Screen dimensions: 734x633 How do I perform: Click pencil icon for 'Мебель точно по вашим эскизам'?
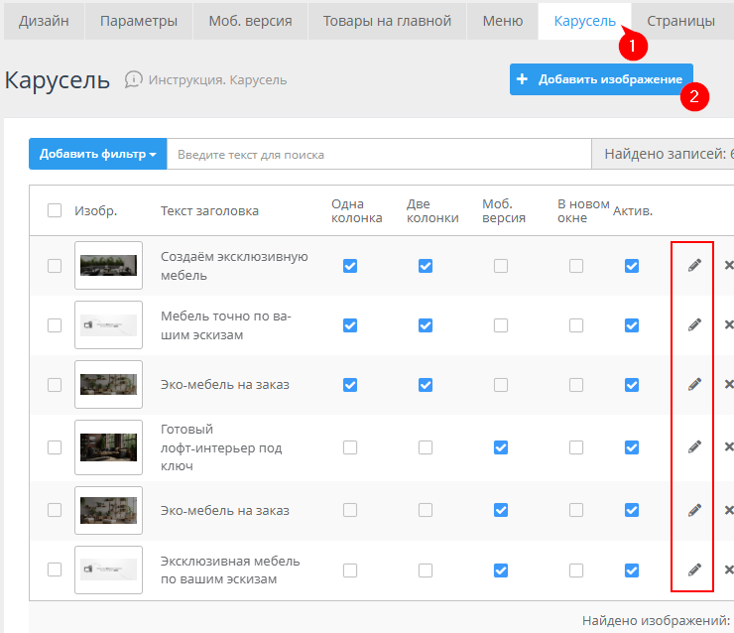pyautogui.click(x=694, y=324)
